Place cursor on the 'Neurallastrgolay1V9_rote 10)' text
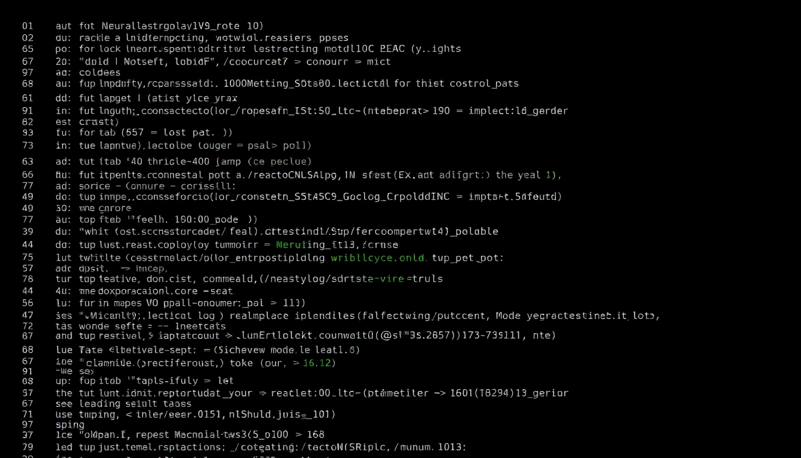 tap(182, 26)
